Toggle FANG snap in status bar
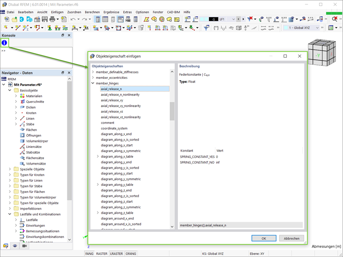Viewport: 343px width, 257px height. (89, 253)
